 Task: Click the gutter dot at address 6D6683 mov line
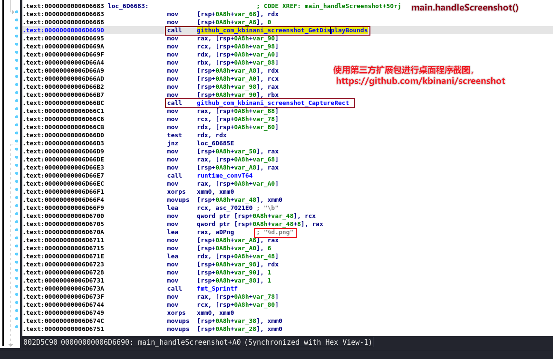pos(17,14)
